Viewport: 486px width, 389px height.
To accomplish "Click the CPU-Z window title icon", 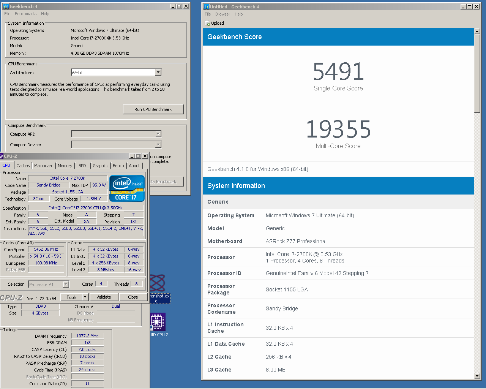I will (x=1, y=156).
